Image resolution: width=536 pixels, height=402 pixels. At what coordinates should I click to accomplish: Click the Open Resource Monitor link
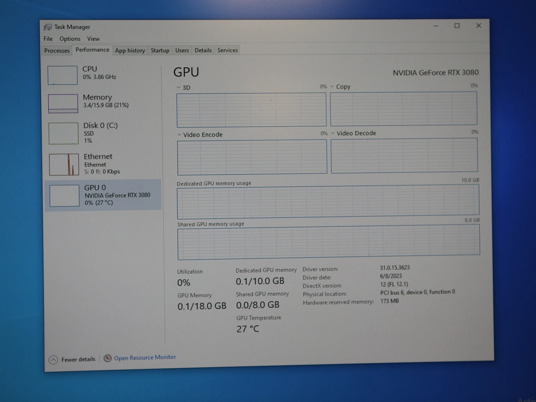point(145,358)
